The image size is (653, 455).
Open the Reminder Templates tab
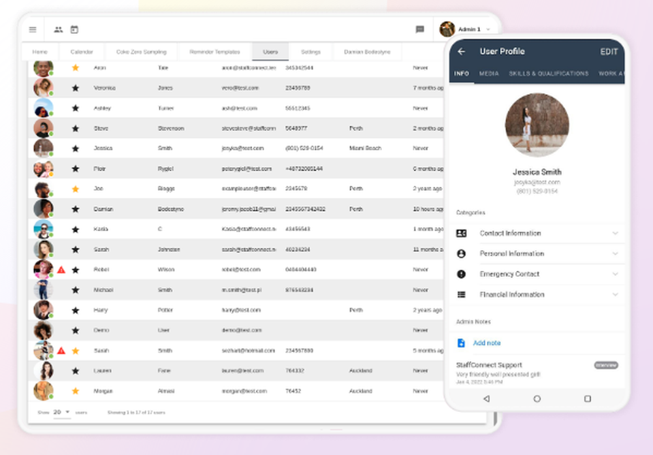pos(214,51)
